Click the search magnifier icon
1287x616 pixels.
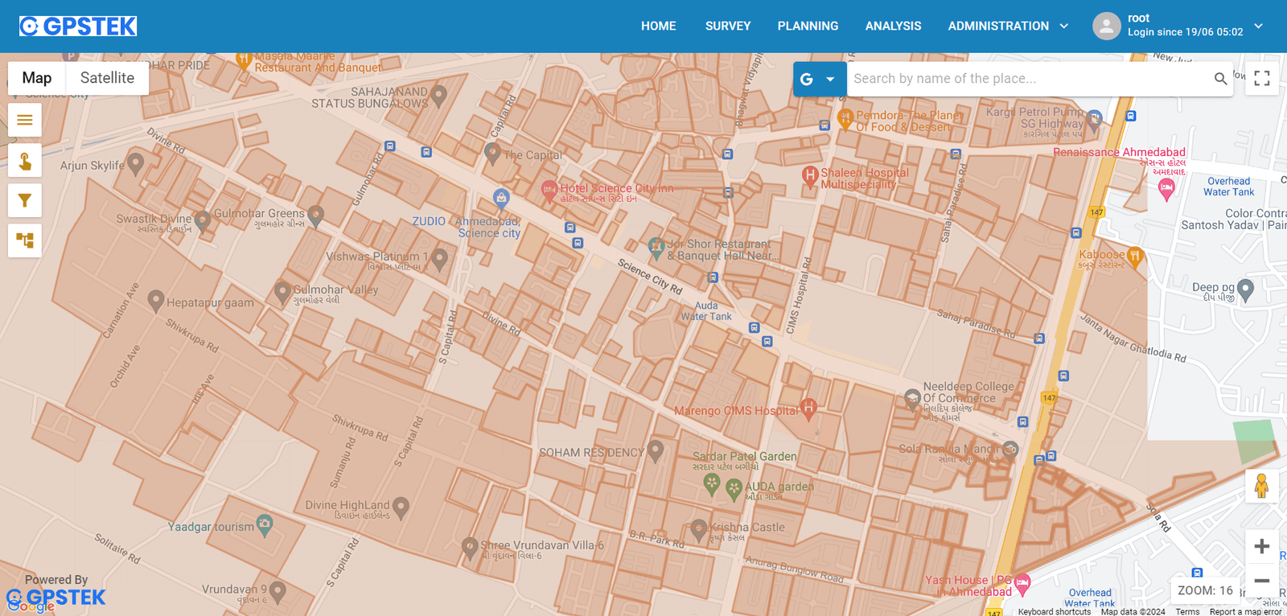coord(1220,79)
